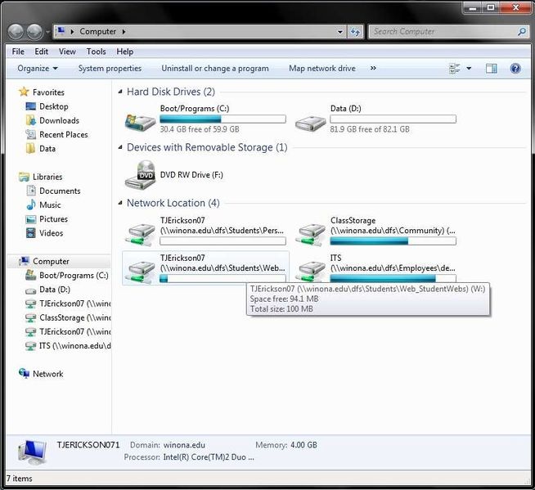Click the ITS network drive icon
The image size is (535, 490).
311,268
